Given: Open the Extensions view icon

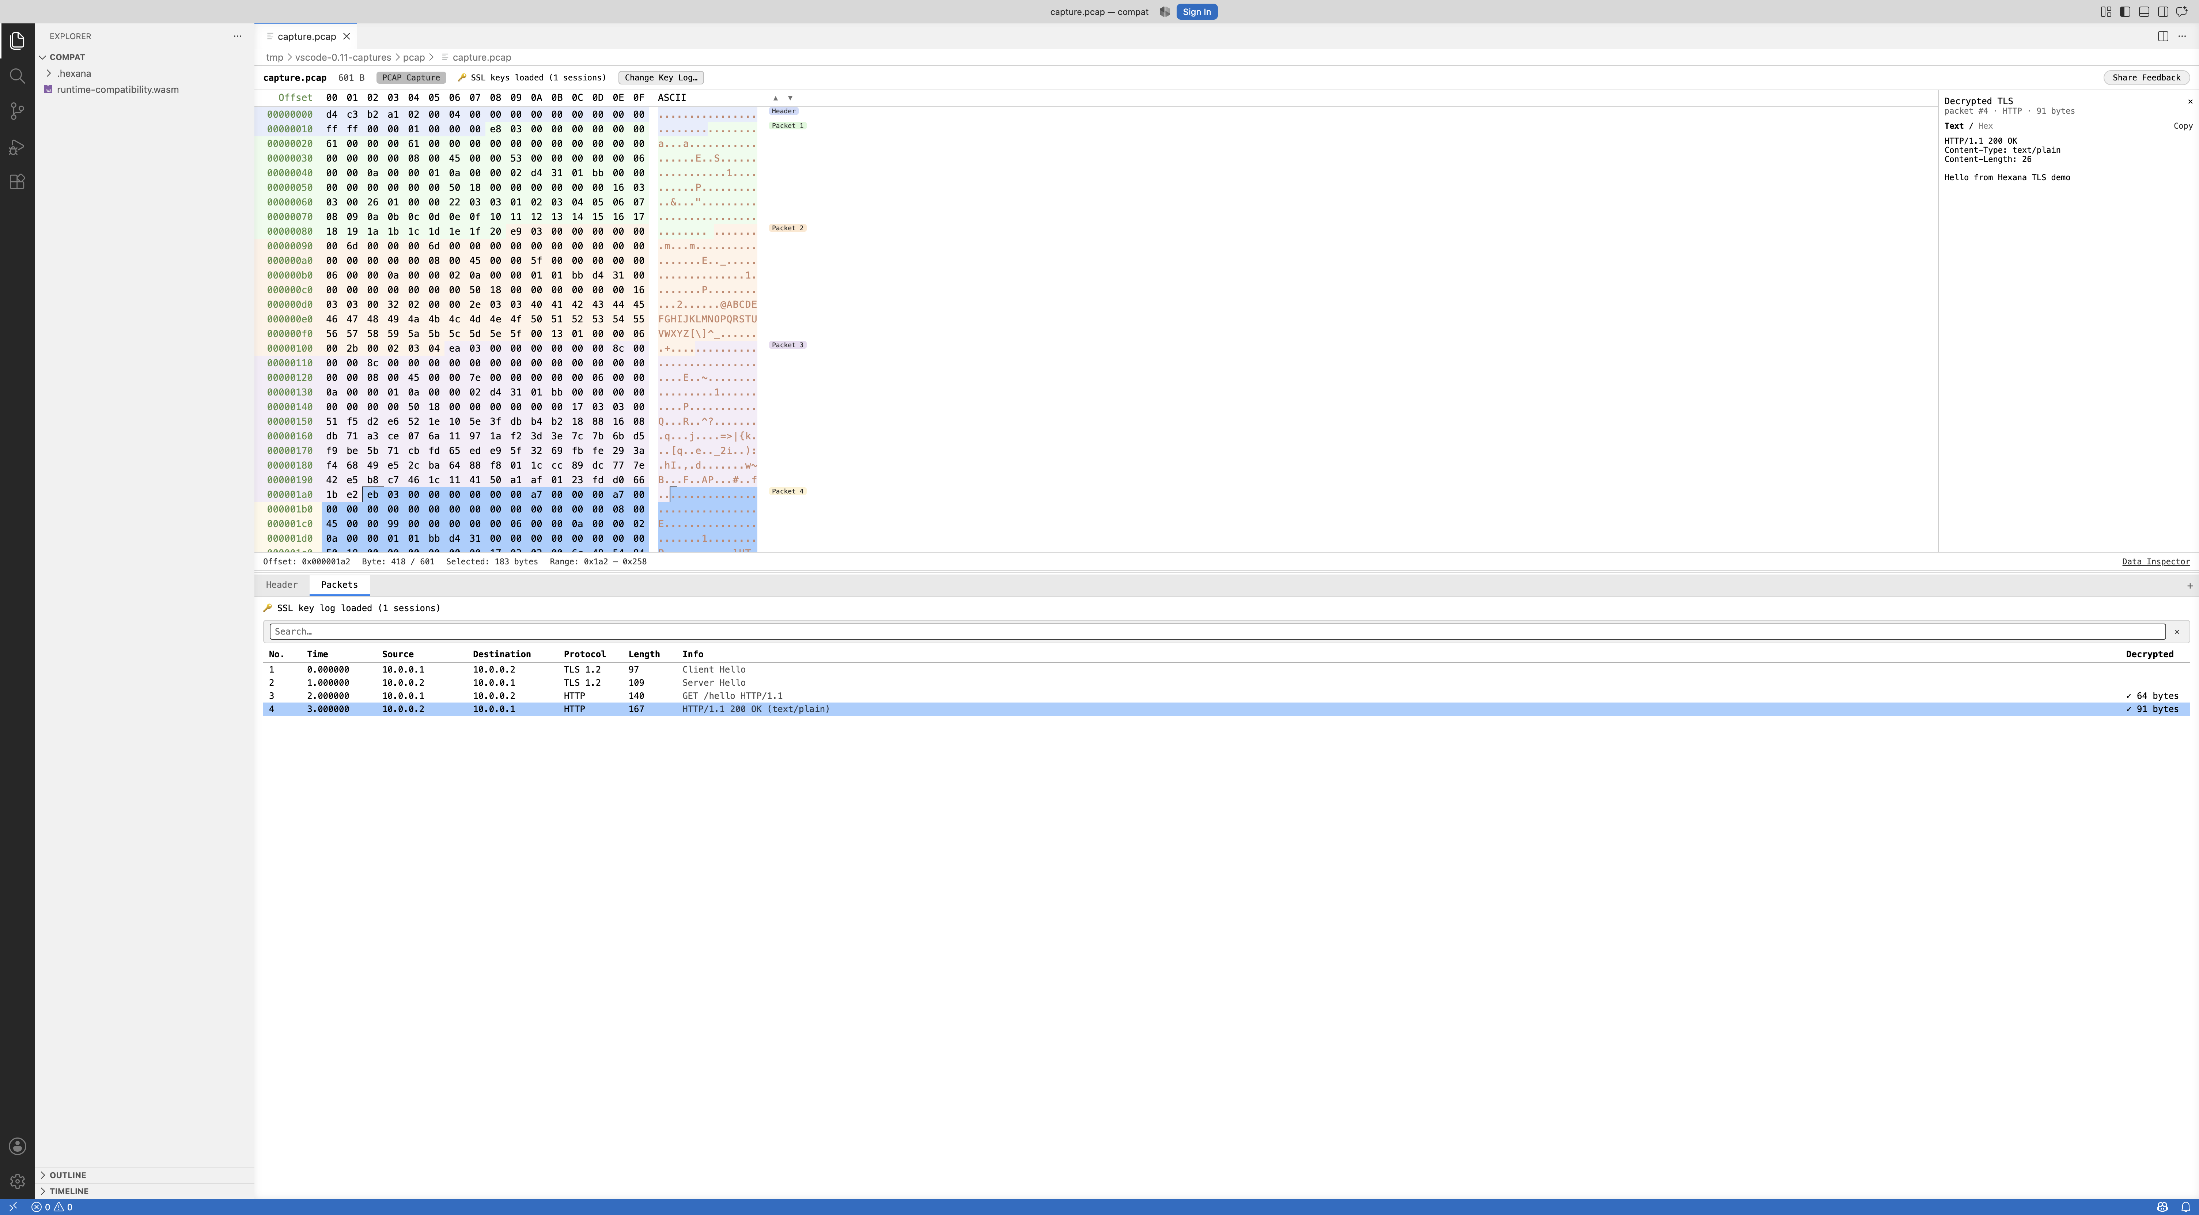Looking at the screenshot, I should click(x=17, y=182).
